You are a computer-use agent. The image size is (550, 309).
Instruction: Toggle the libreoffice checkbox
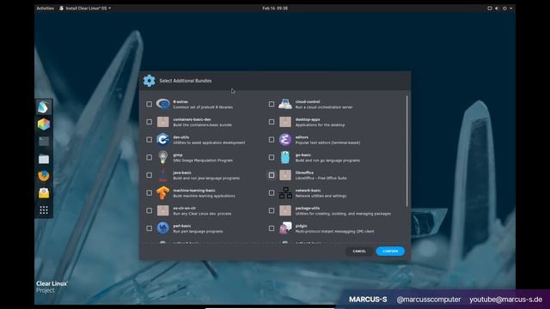point(272,175)
